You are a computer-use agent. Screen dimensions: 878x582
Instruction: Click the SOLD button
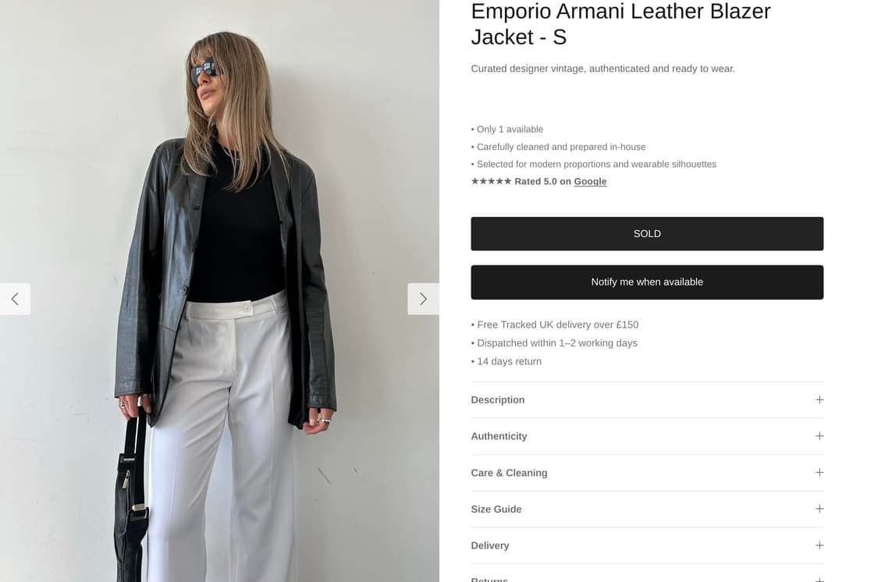pyautogui.click(x=647, y=233)
